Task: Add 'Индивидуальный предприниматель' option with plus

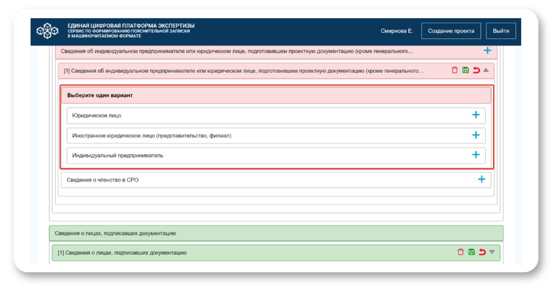Action: [x=476, y=155]
